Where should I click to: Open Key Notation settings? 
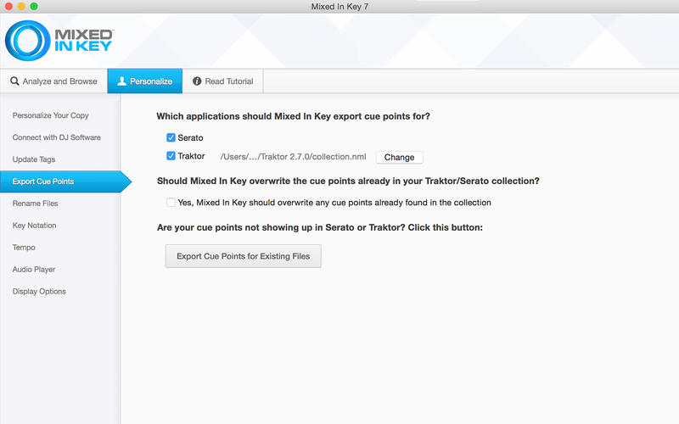click(x=34, y=226)
